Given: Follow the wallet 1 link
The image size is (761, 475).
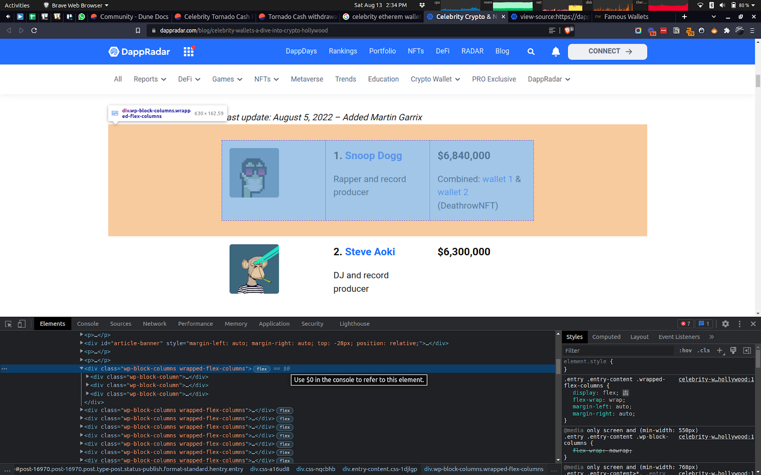Looking at the screenshot, I should [x=498, y=179].
